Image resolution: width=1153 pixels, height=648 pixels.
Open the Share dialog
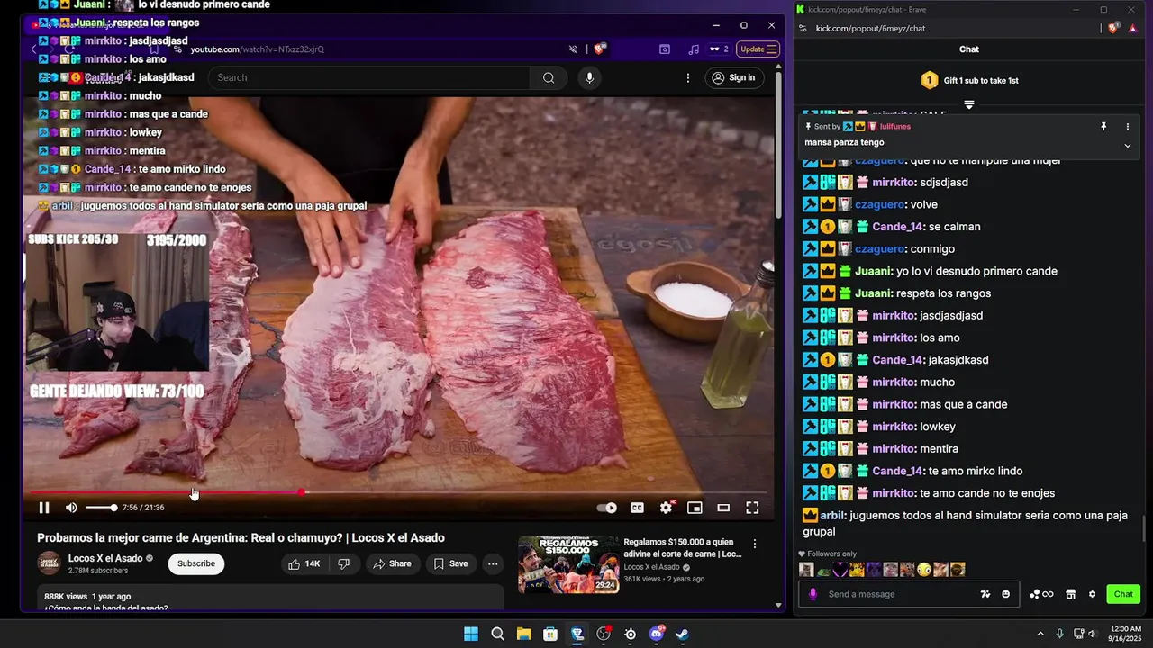392,563
